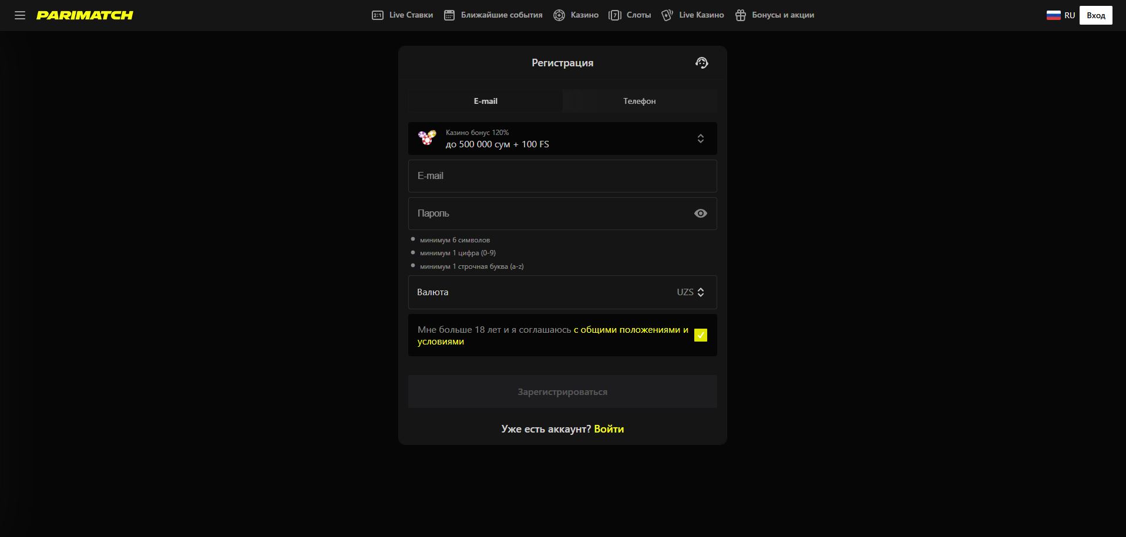Switch to the Телефон registration tab
Image resolution: width=1126 pixels, height=537 pixels.
tap(639, 101)
